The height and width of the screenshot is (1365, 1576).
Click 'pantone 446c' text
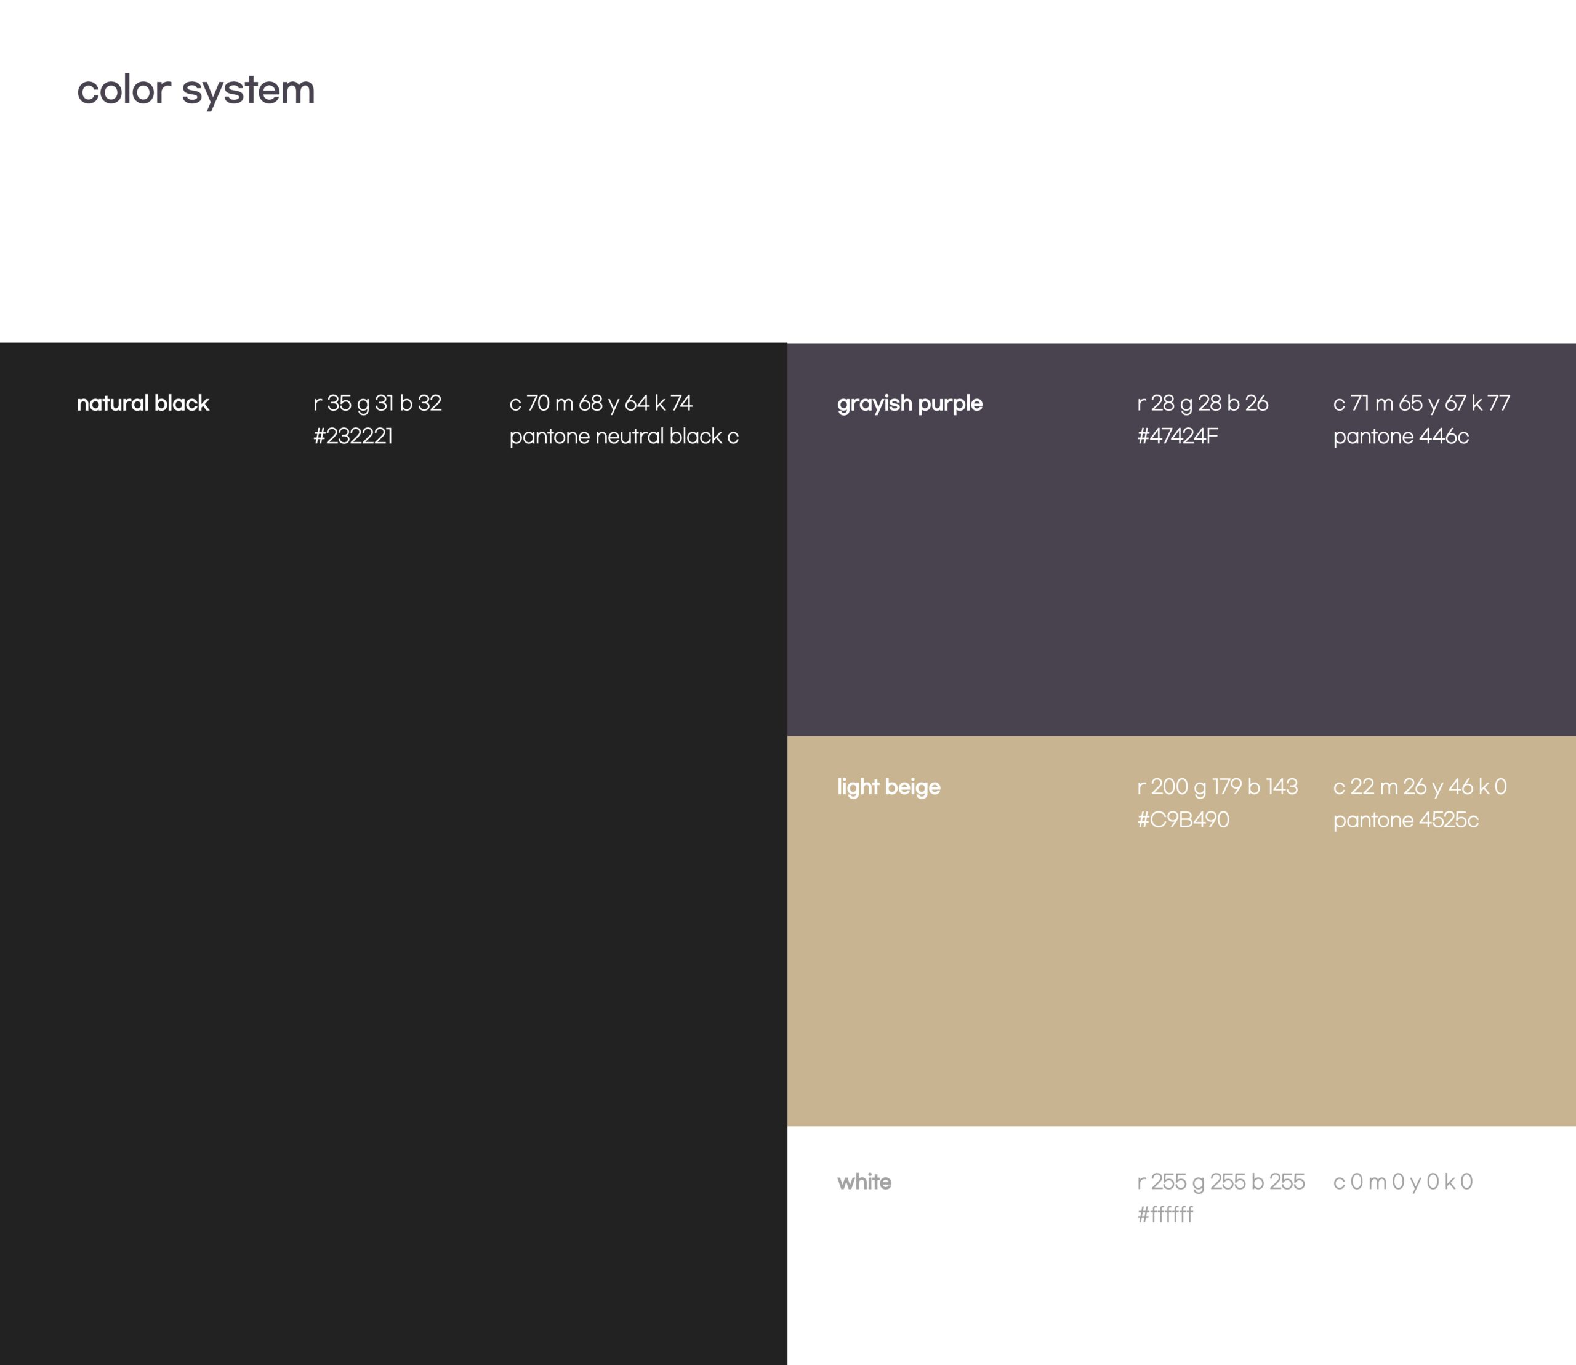(x=1400, y=437)
